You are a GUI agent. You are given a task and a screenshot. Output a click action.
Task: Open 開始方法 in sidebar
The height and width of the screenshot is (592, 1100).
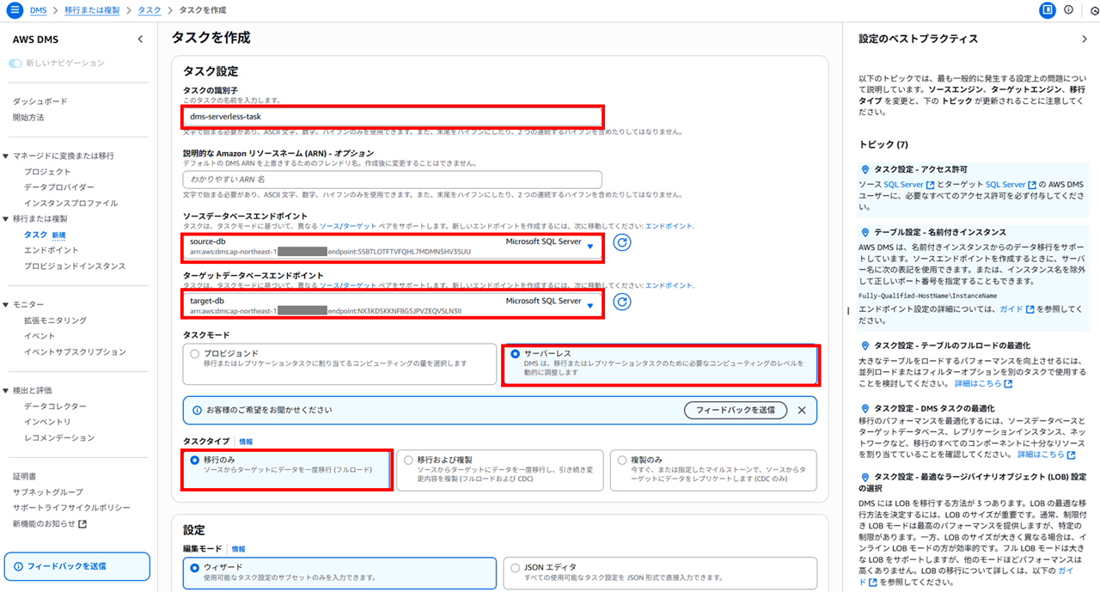[x=28, y=117]
